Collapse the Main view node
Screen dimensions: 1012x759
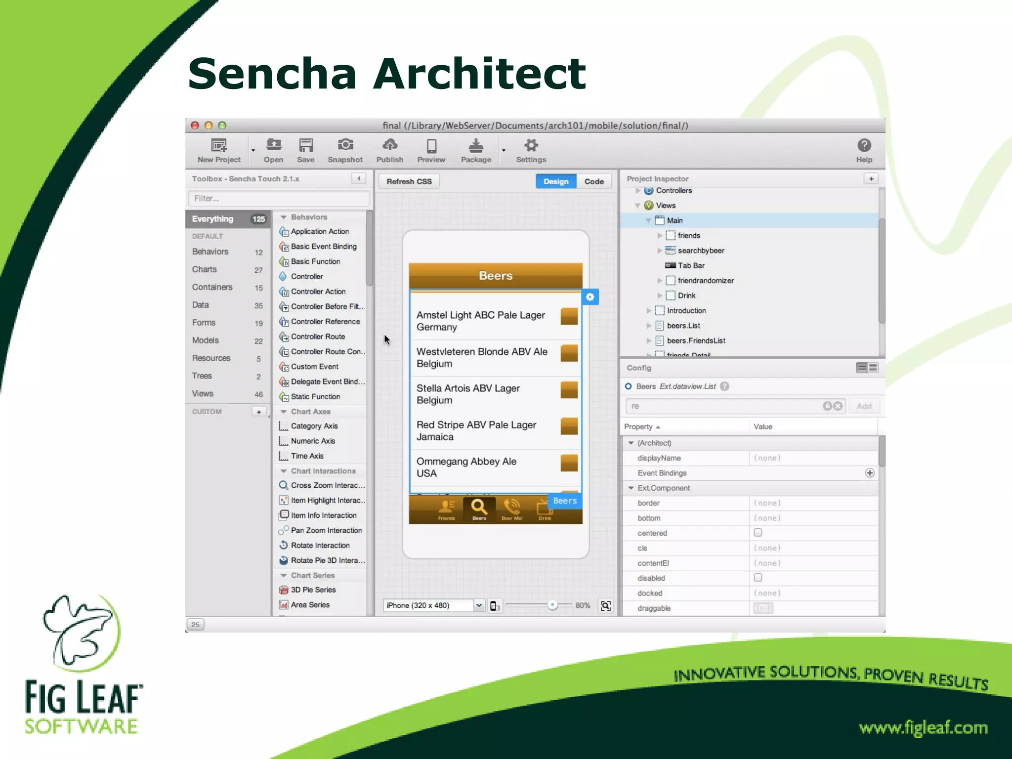pos(648,221)
